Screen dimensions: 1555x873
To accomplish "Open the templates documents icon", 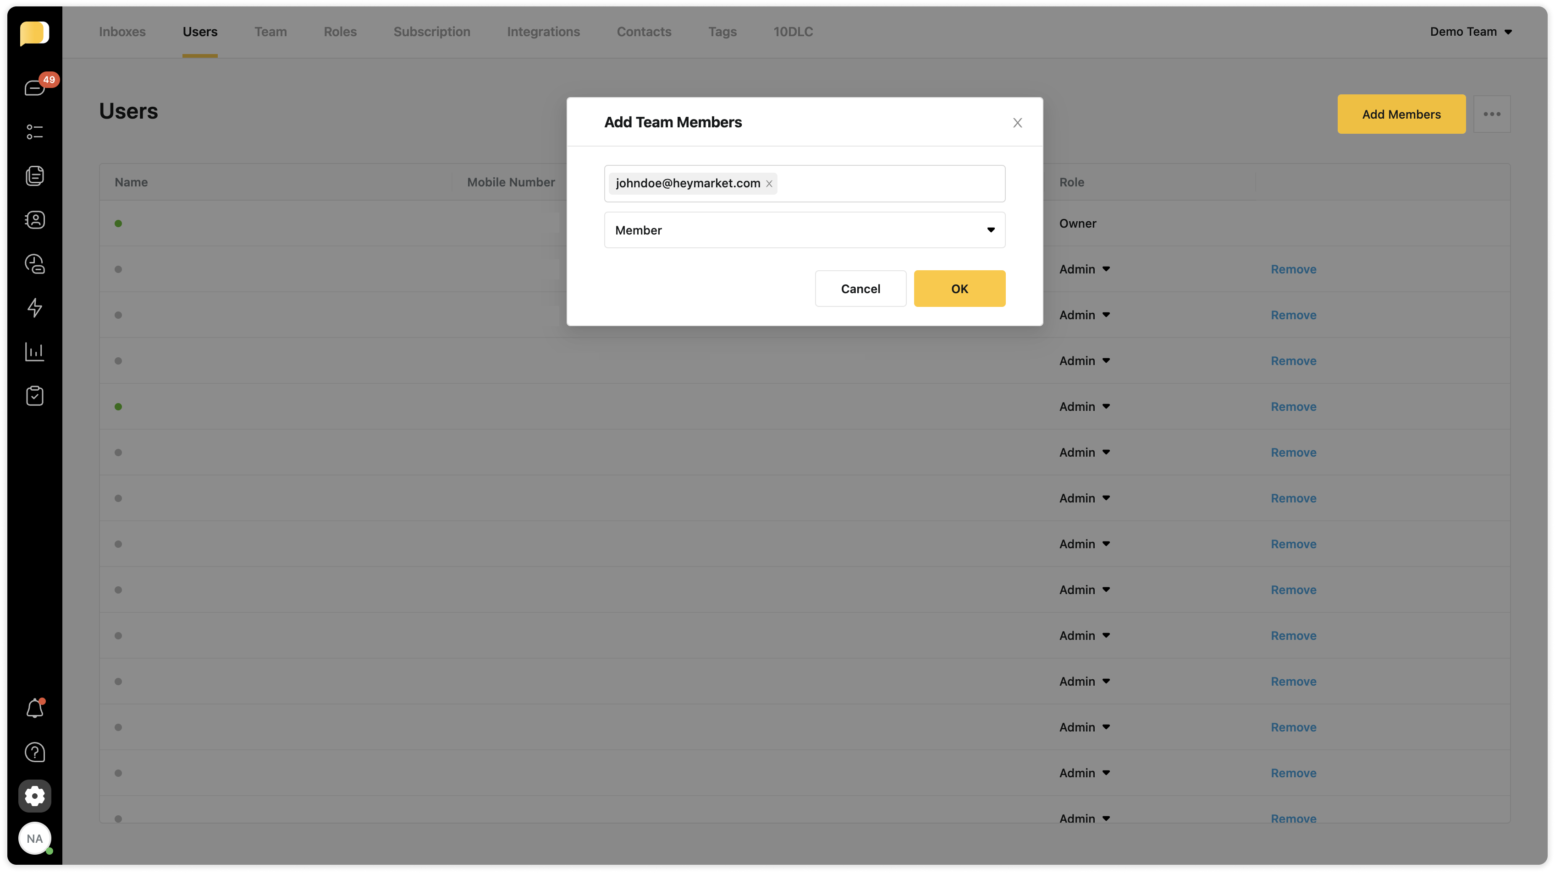I will pos(34,175).
